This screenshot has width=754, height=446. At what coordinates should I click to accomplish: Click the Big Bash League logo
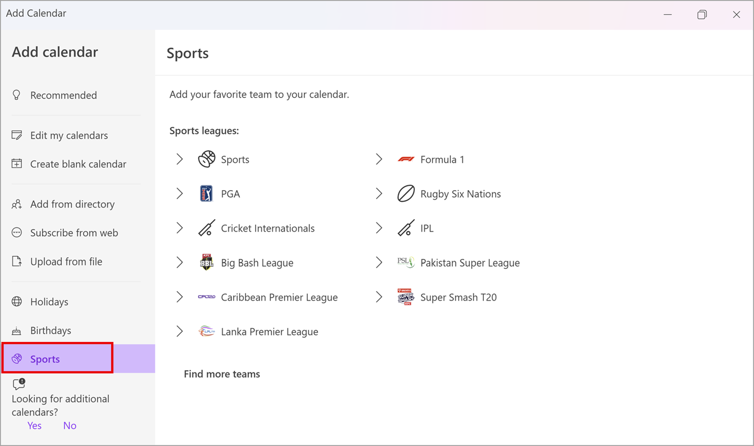tap(206, 262)
